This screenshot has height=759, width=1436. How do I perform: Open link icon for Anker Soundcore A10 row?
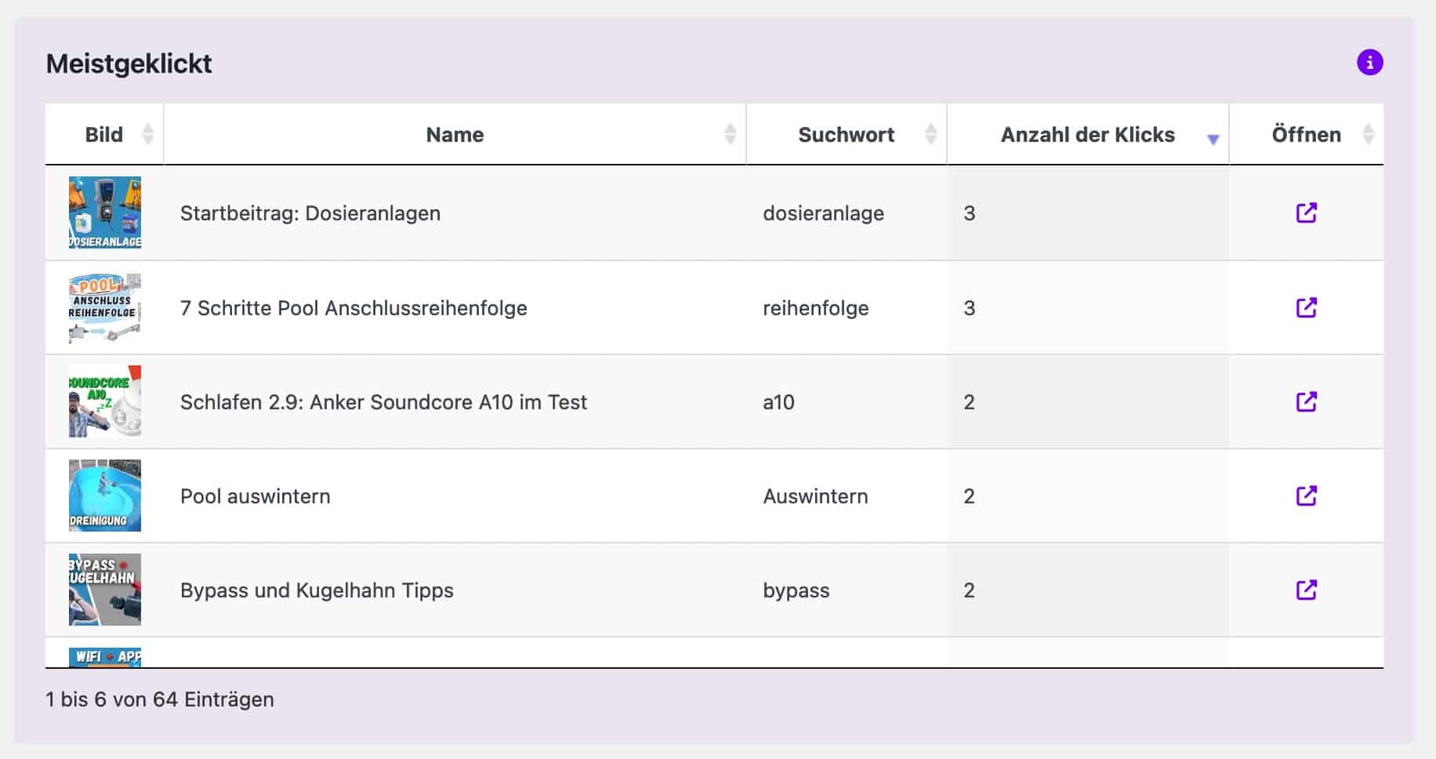[1306, 401]
